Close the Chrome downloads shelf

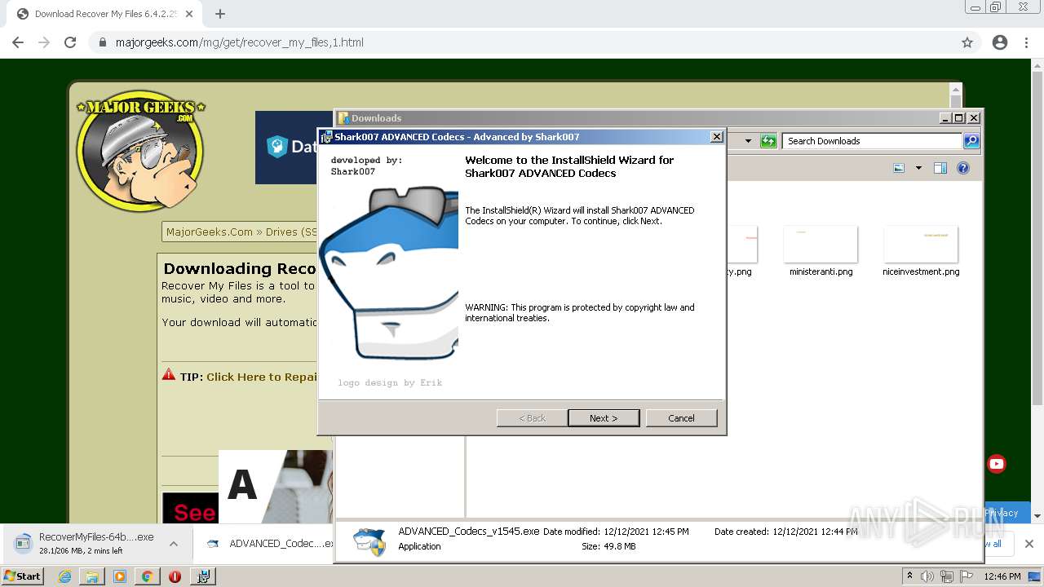coord(1029,543)
